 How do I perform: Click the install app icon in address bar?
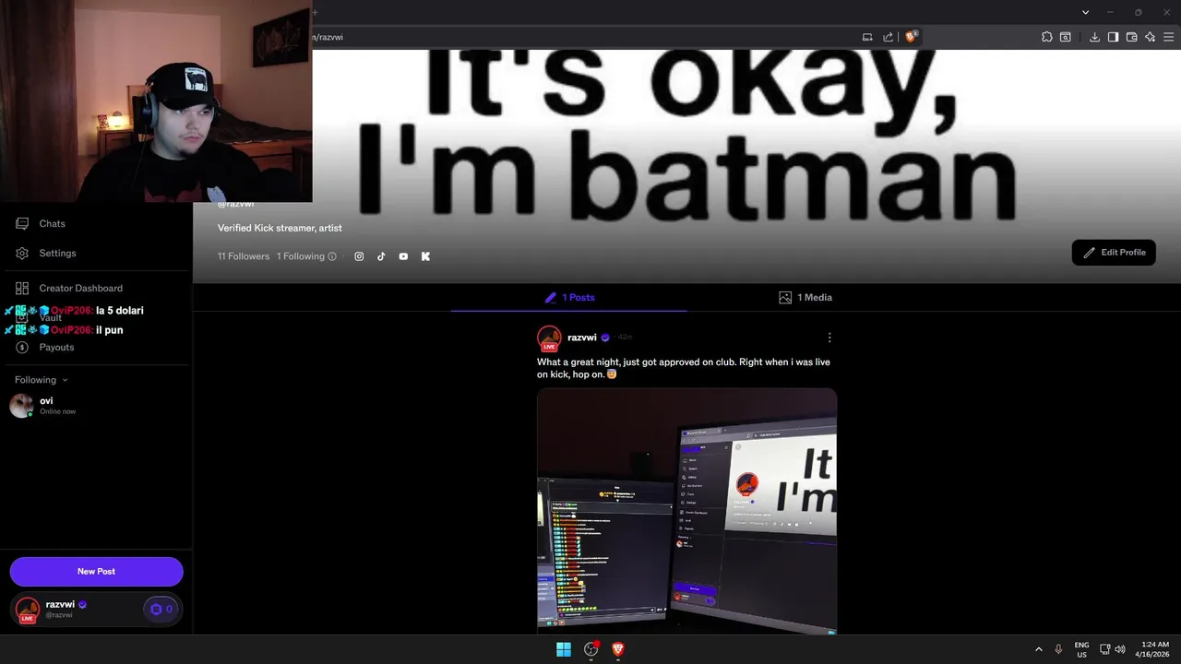(867, 37)
